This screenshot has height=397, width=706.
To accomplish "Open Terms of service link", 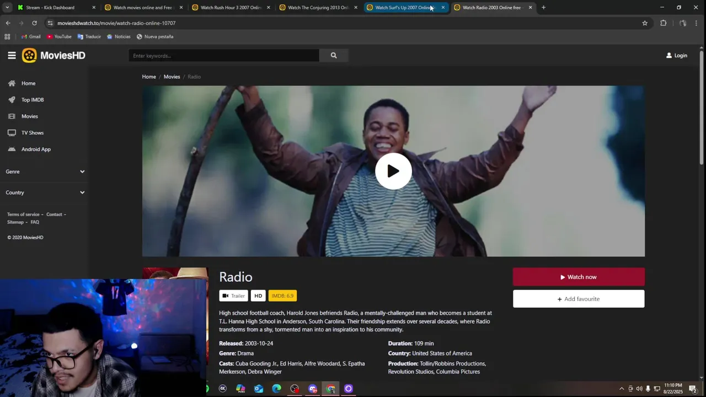I will pos(23,214).
